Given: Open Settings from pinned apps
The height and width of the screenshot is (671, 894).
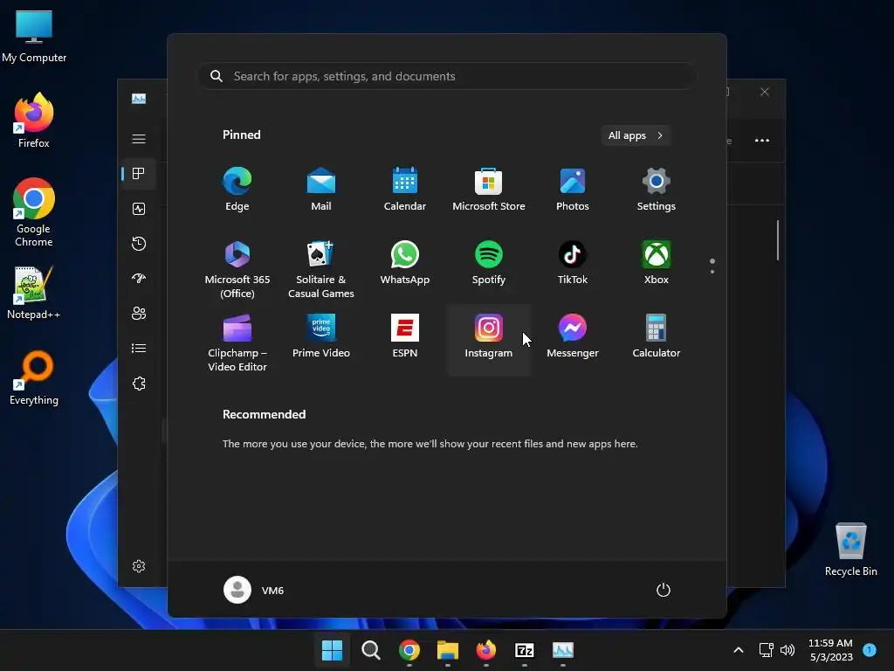Looking at the screenshot, I should pos(657,190).
